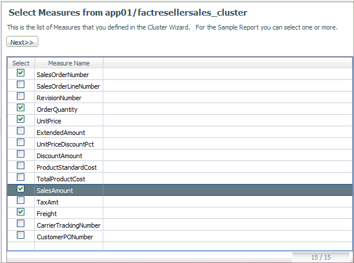354x263 pixels.
Task: Click the Measure Name column header
Action: (x=69, y=63)
